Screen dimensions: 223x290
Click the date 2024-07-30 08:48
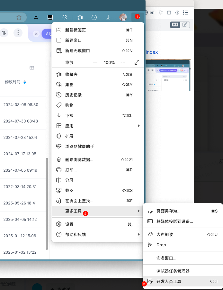point(21,121)
